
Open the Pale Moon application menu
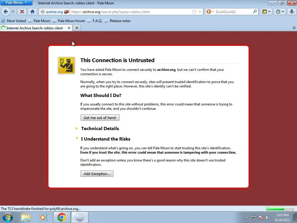pyautogui.click(x=16, y=3)
